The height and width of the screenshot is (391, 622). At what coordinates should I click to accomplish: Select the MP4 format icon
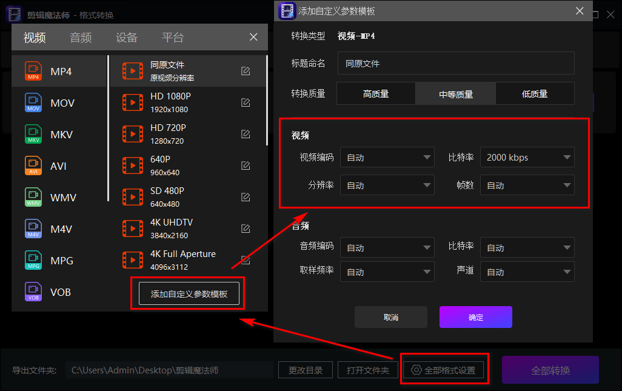click(x=33, y=71)
